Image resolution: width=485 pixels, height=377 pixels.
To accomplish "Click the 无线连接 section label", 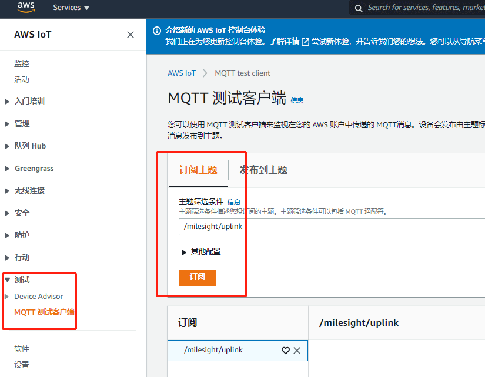I will tap(29, 190).
